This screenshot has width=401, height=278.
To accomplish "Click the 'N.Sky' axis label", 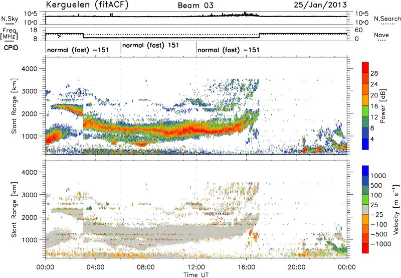I will [x=10, y=19].
